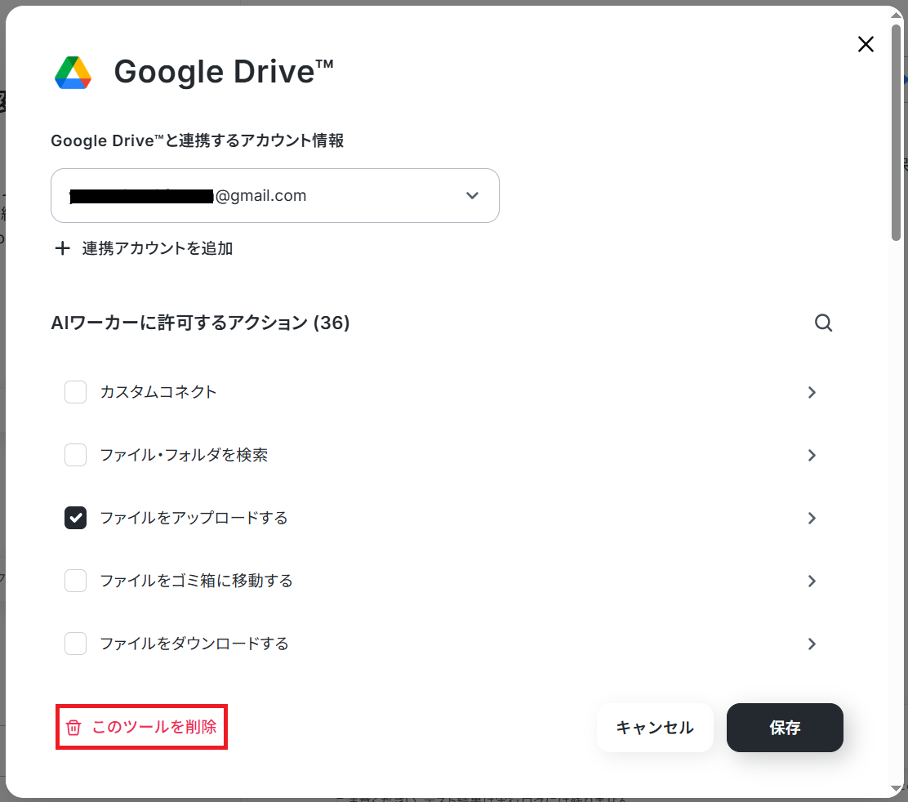
Task: Tick the ファイルをゴミ箱に移動する checkbox
Action: coord(75,581)
